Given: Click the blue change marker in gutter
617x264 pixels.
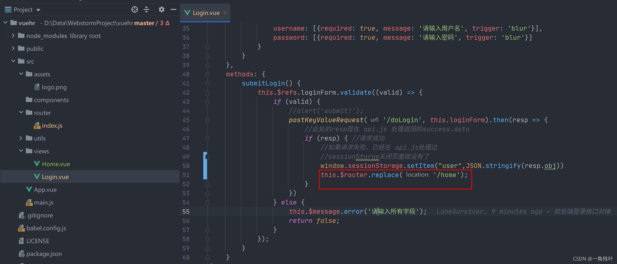Looking at the screenshot, I should click(x=205, y=166).
